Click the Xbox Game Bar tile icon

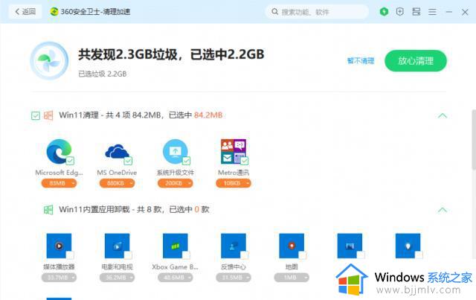pyautogui.click(x=176, y=246)
